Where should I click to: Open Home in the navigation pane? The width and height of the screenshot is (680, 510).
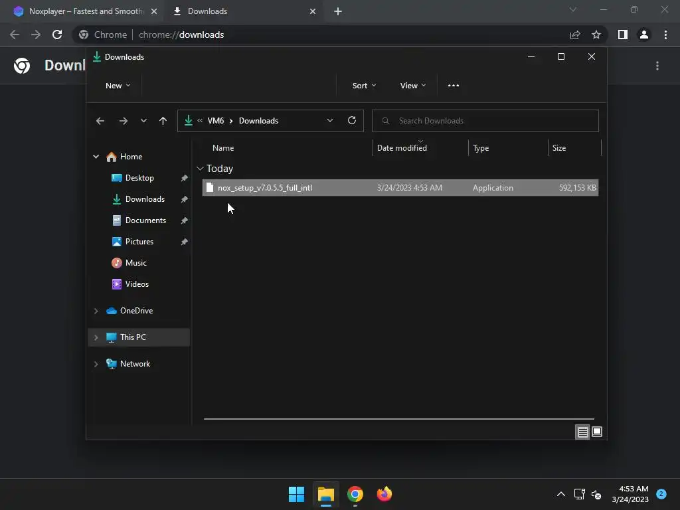(x=124, y=157)
